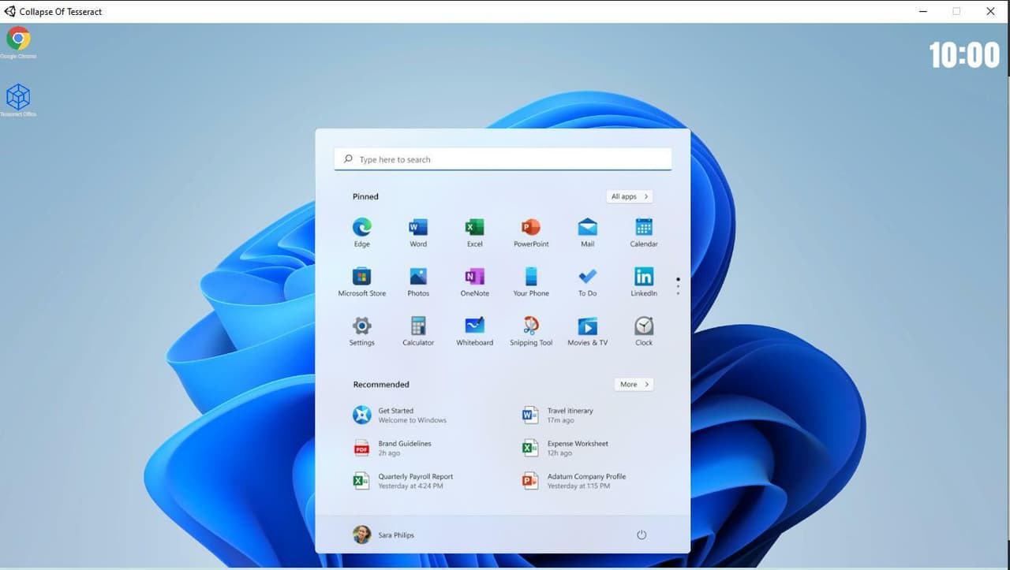Viewport: 1010px width, 570px height.
Task: Click the 10:00 clock display
Action: [964, 55]
